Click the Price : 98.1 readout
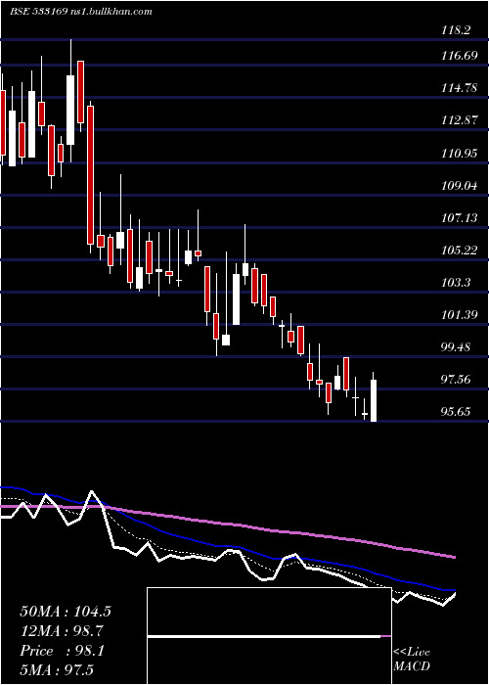 click(x=62, y=651)
